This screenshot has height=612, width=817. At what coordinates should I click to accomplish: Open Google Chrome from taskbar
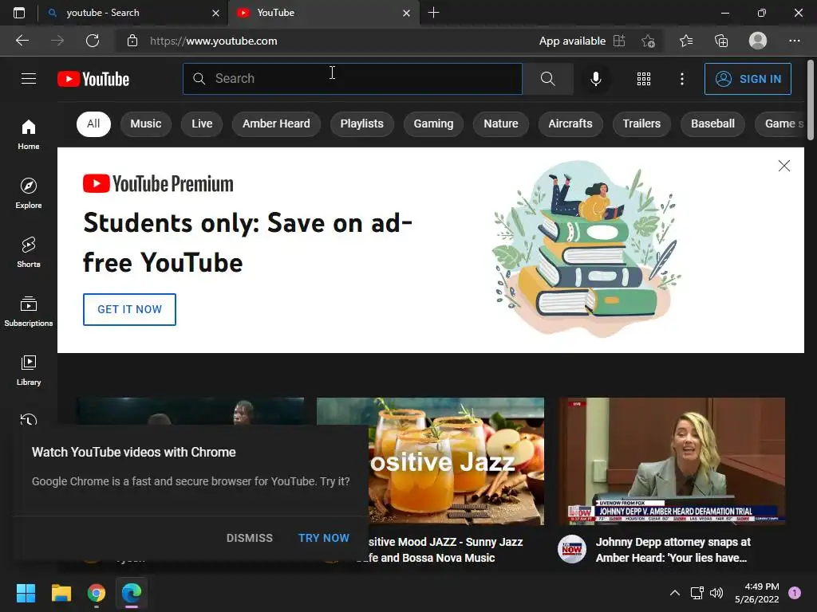click(x=97, y=593)
